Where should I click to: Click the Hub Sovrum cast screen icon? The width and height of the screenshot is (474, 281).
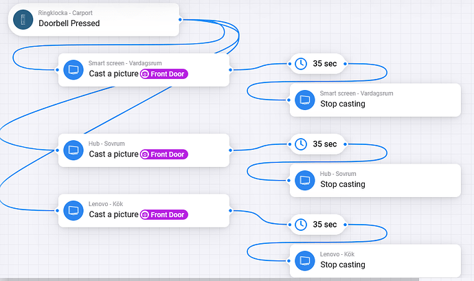point(74,150)
